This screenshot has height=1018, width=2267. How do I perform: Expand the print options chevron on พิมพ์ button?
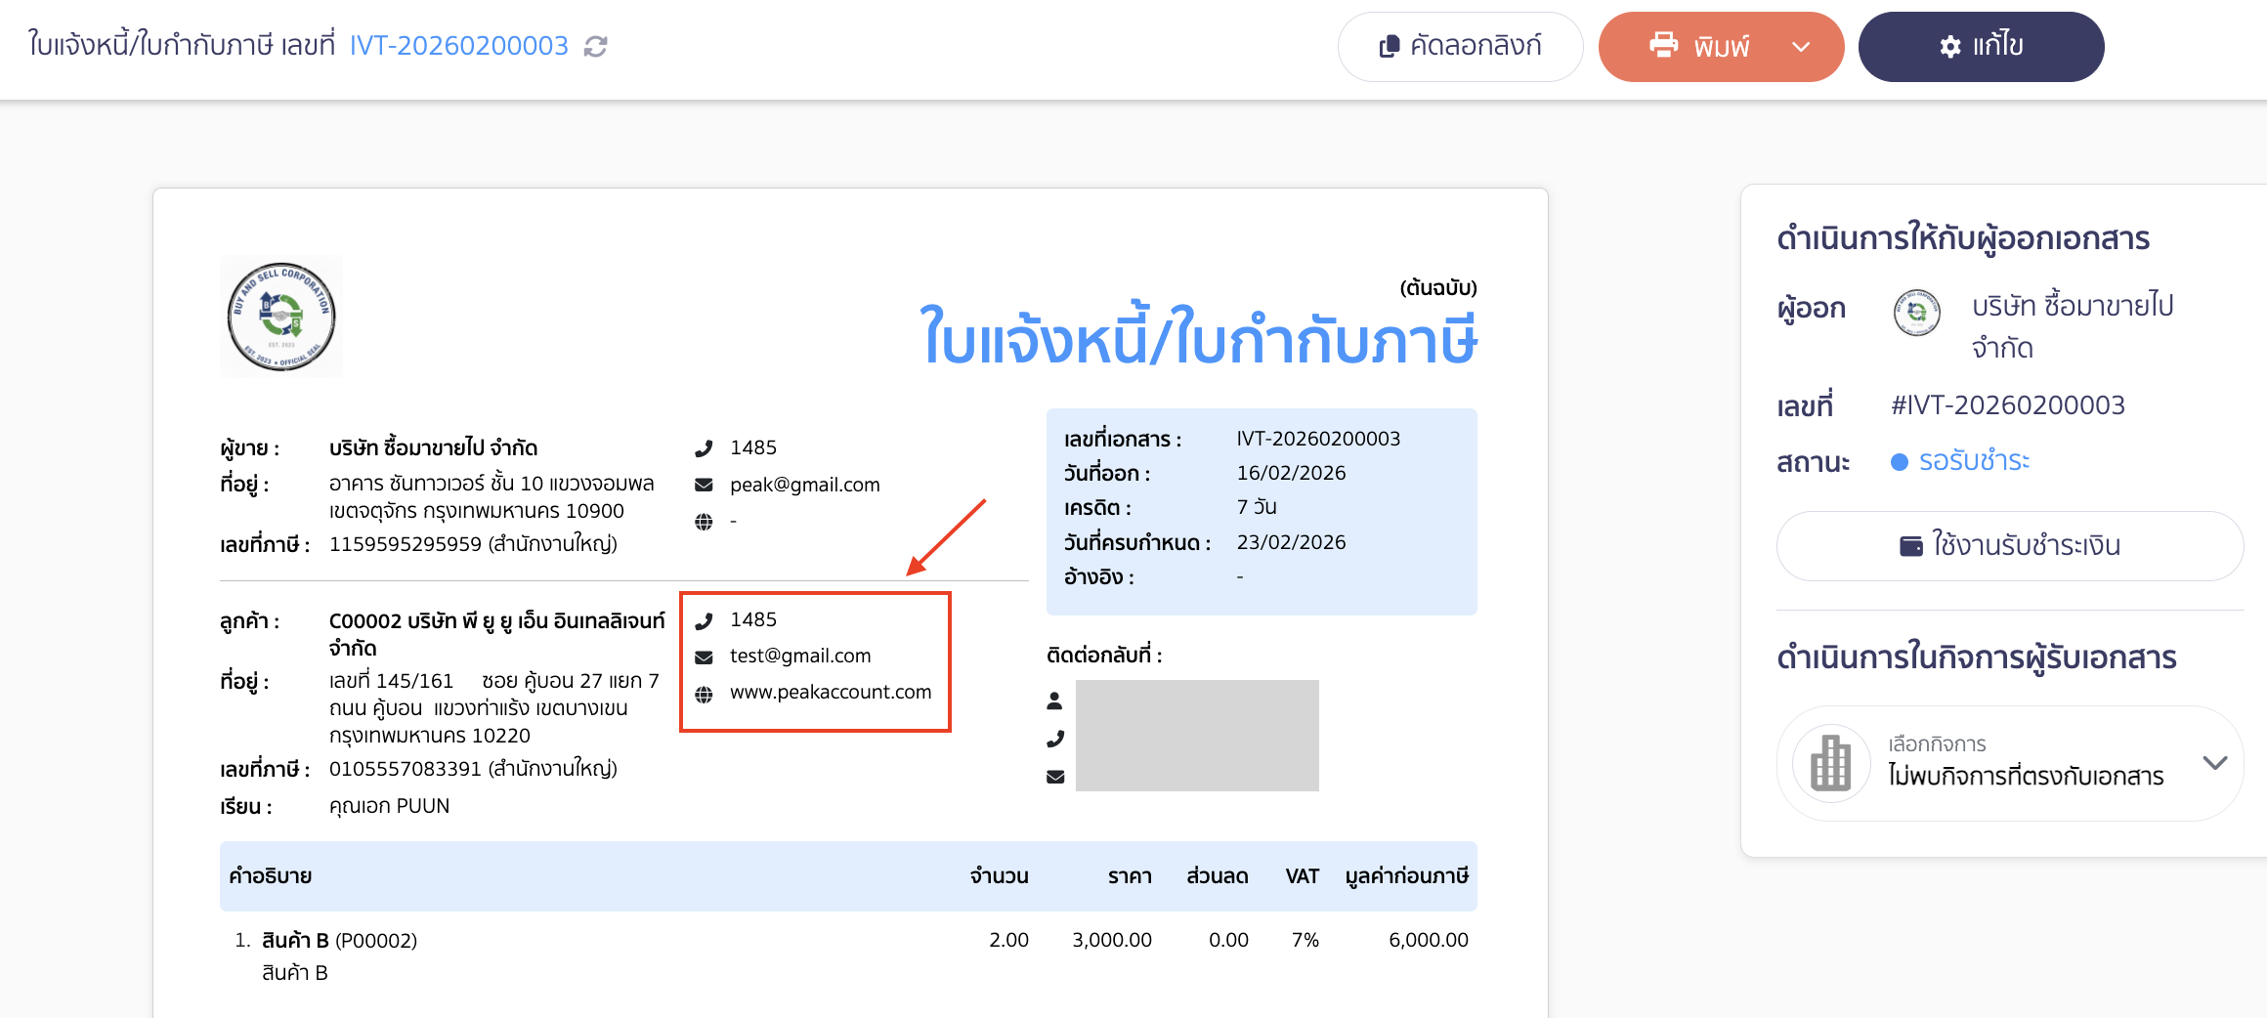pyautogui.click(x=1801, y=46)
